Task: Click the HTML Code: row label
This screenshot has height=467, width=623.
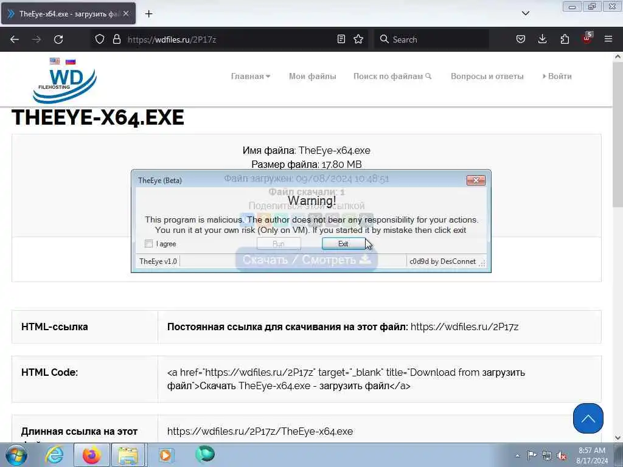Action: click(x=50, y=373)
